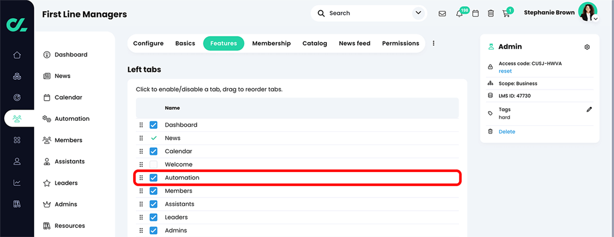Open the books library icon in the left rail

tap(17, 204)
